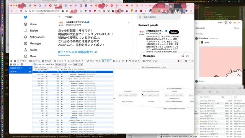
Task: Open the browser downloads arrow icon
Action: (81, 11)
